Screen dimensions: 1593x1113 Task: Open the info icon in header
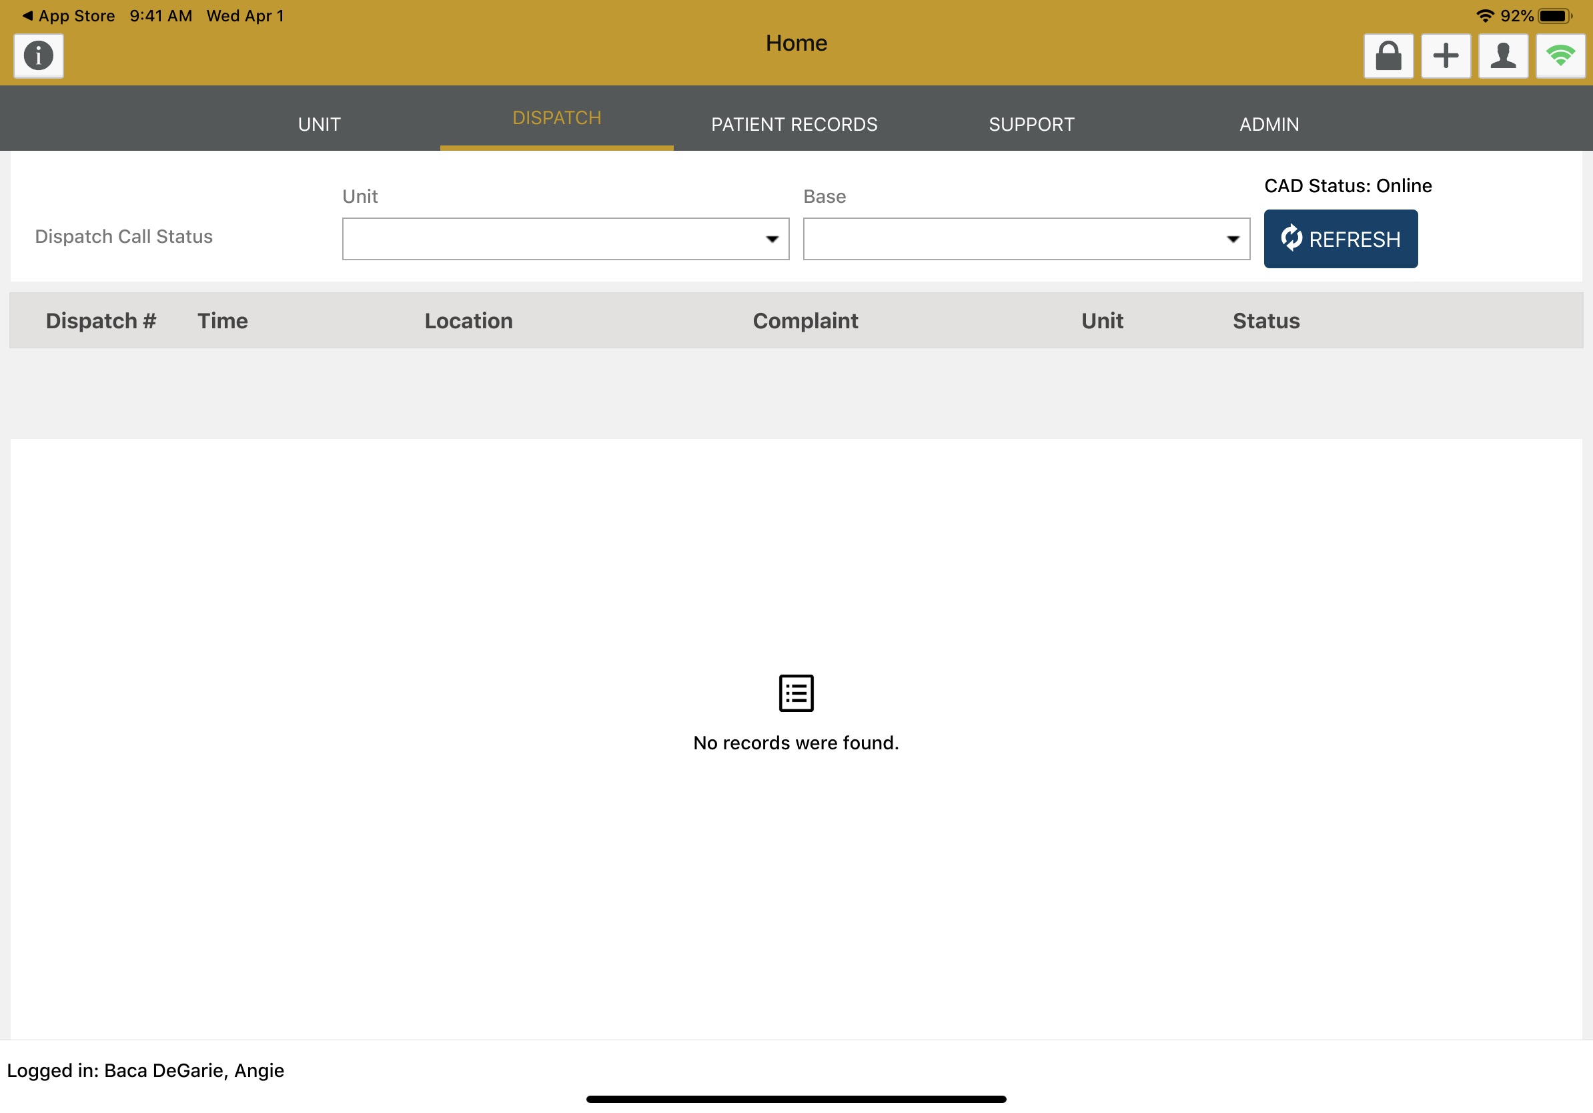pyautogui.click(x=38, y=55)
